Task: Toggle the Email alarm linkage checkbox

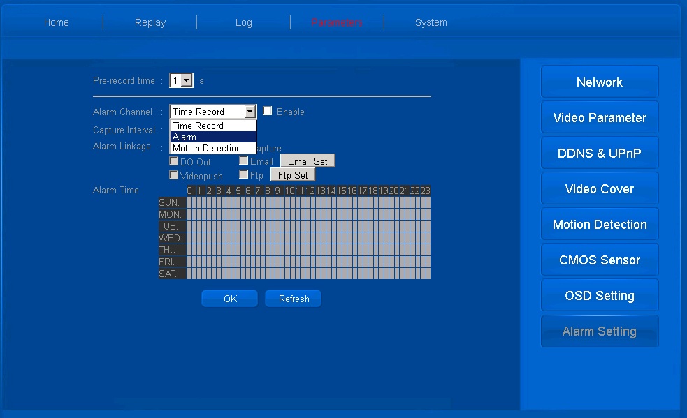Action: pyautogui.click(x=244, y=161)
